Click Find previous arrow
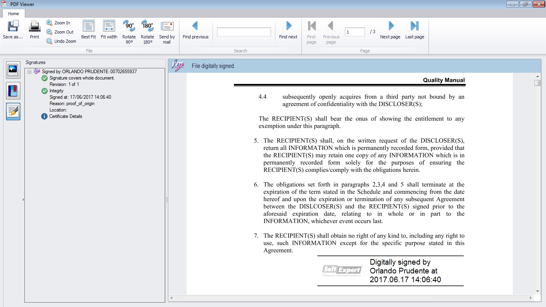This screenshot has width=546, height=307. point(195,26)
